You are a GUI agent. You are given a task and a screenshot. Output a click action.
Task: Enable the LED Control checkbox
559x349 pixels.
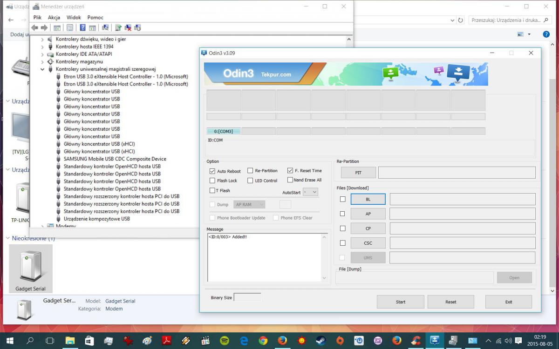coord(250,181)
